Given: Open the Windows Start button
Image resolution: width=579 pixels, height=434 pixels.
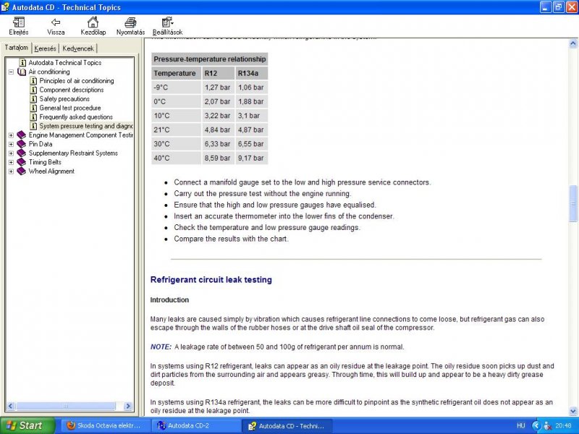Looking at the screenshot, I should click(x=28, y=425).
